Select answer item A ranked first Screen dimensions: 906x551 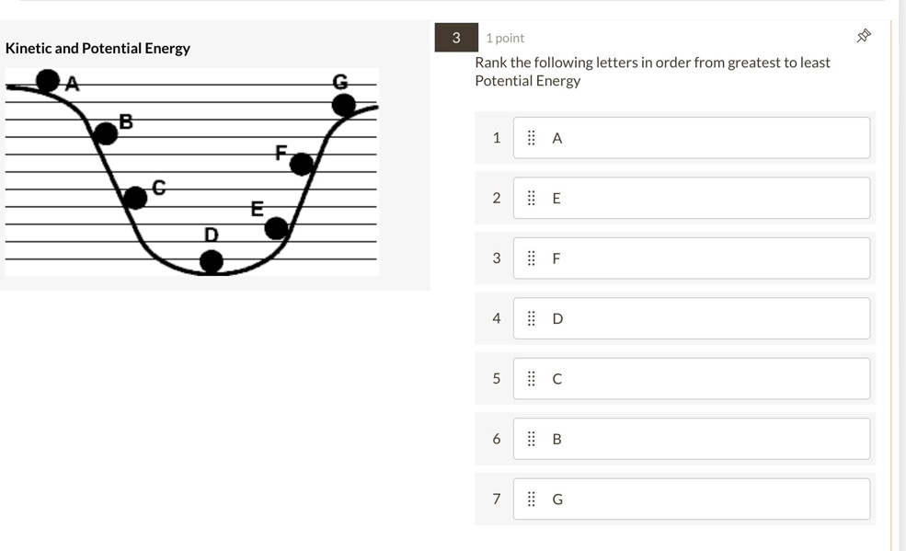click(691, 137)
